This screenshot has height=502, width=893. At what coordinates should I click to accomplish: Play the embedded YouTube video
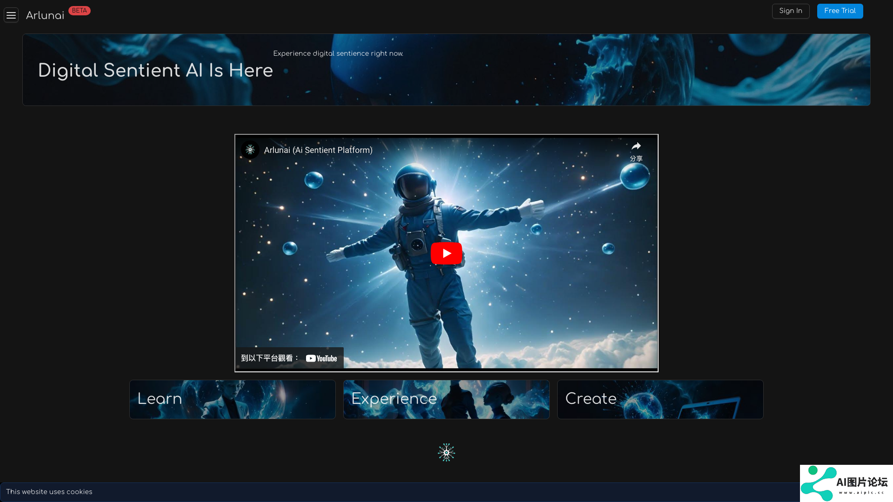point(446,253)
